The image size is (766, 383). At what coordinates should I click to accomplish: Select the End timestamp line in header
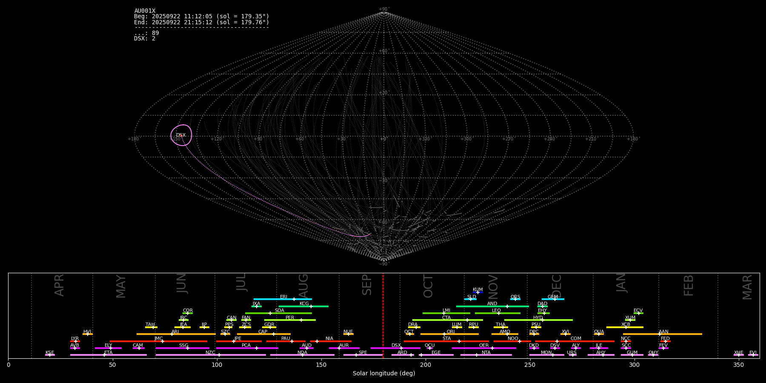(202, 22)
